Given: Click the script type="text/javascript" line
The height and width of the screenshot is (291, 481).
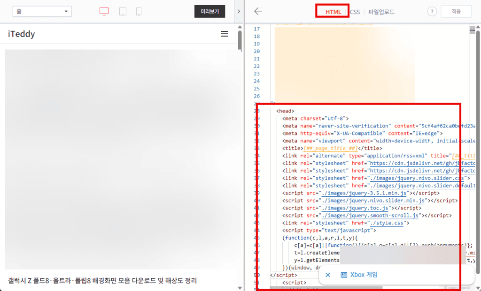Looking at the screenshot, I should click(329, 231).
